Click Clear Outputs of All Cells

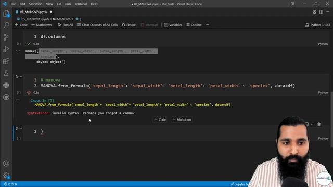(x=97, y=25)
